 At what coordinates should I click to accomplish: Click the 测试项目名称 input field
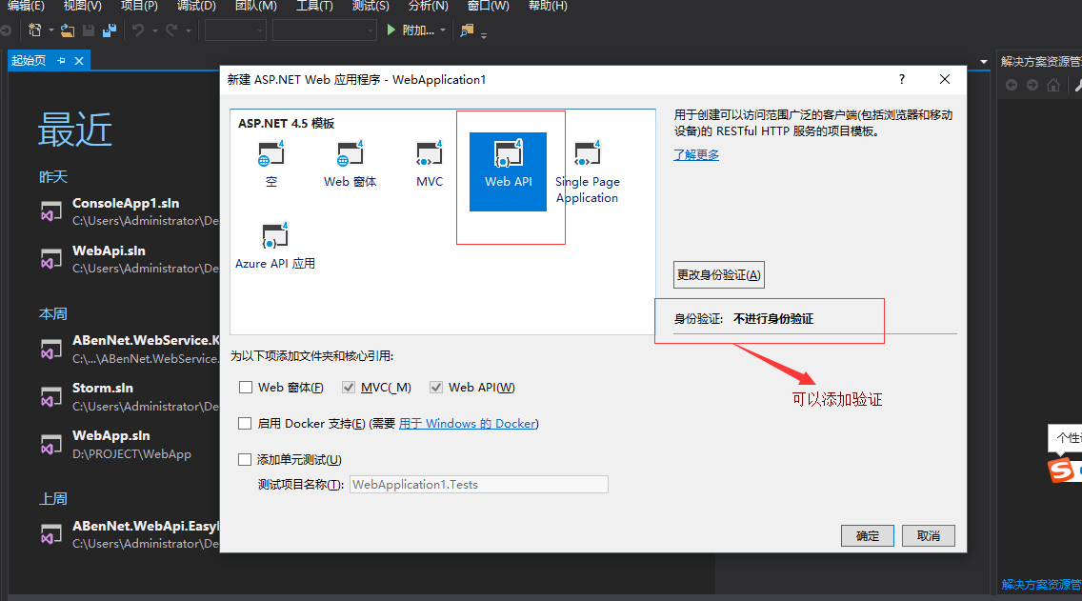[x=479, y=485]
